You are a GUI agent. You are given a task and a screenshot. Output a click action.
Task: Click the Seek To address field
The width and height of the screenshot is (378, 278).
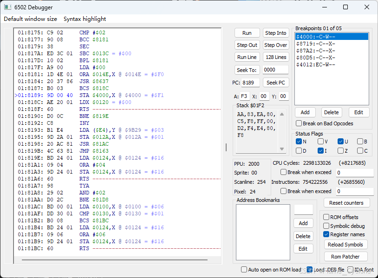(275, 70)
